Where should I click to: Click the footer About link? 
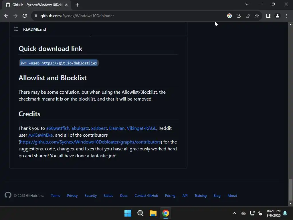pyautogui.click(x=232, y=195)
